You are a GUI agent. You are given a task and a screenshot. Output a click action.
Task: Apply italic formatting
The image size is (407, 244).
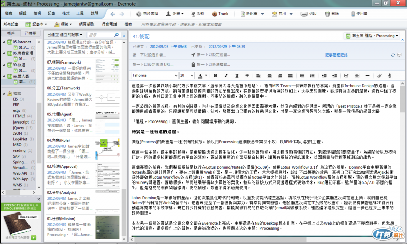[226, 75]
